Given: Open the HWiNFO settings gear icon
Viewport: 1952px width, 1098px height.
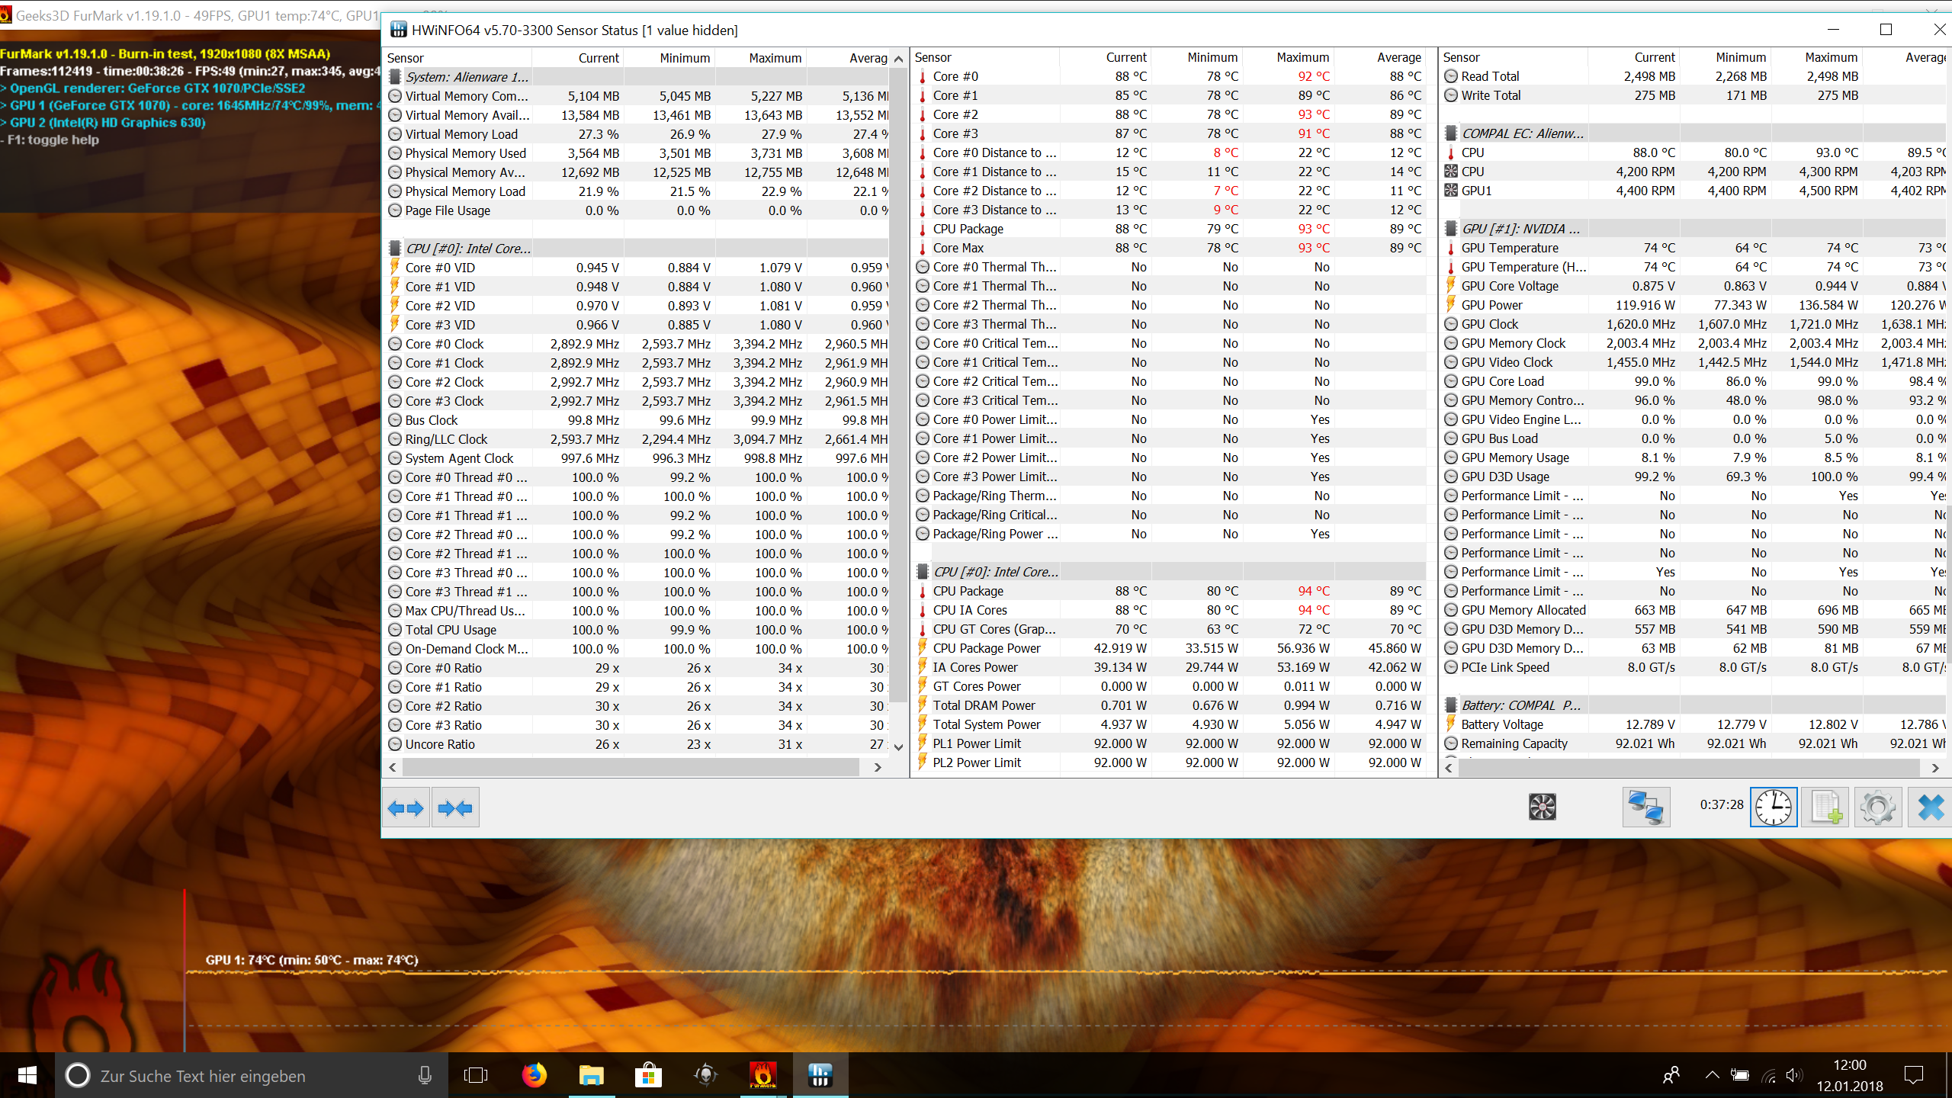Looking at the screenshot, I should coord(1877,807).
